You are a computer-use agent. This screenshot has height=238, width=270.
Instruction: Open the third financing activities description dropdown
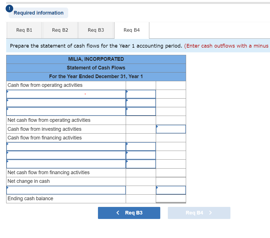66,164
